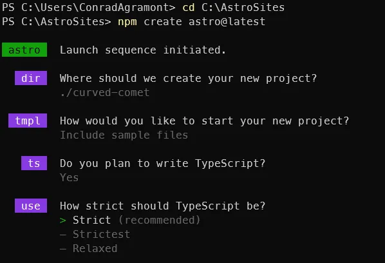
Task: Click the How strict should TypeScript be question
Action: tap(162, 206)
